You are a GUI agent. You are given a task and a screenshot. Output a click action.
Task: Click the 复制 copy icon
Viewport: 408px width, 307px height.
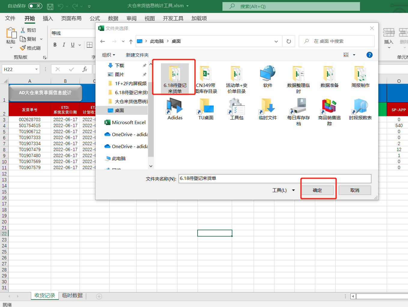point(23,39)
